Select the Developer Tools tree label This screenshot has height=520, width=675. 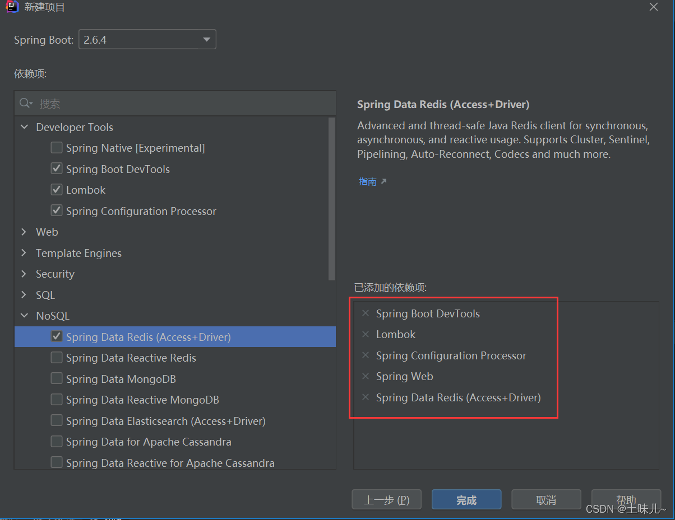75,127
